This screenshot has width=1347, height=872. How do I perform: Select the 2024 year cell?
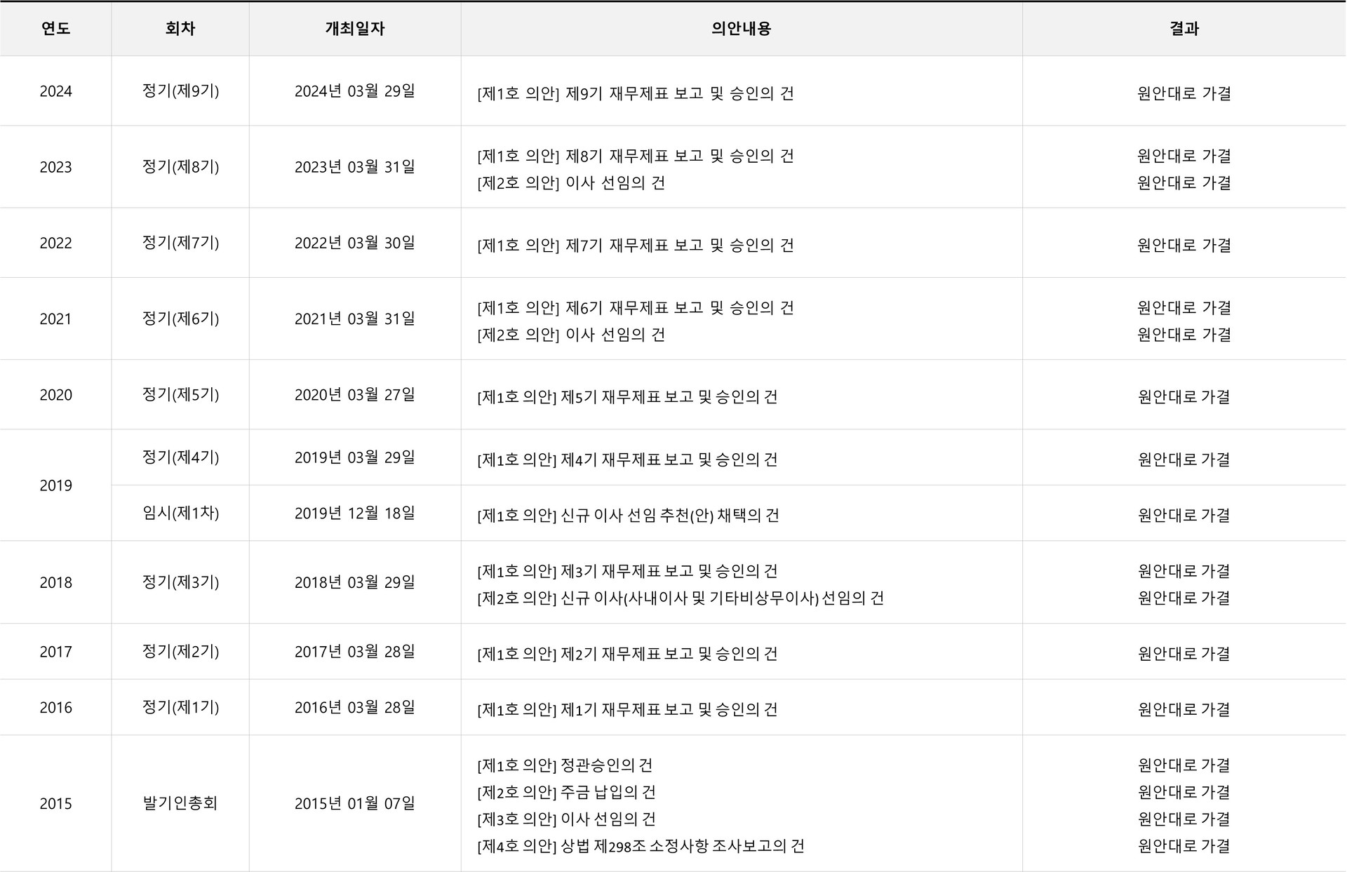55,91
